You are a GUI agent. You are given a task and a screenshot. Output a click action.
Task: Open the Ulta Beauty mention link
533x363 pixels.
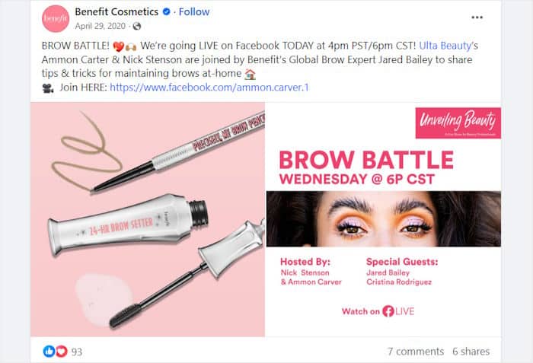pos(445,46)
